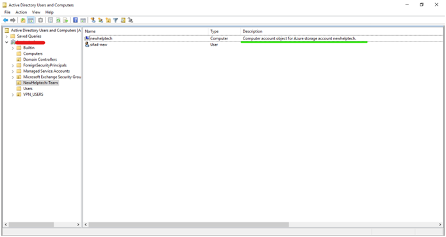The width and height of the screenshot is (446, 237).
Task: Select Saved Queries in the tree
Action: tap(29, 36)
